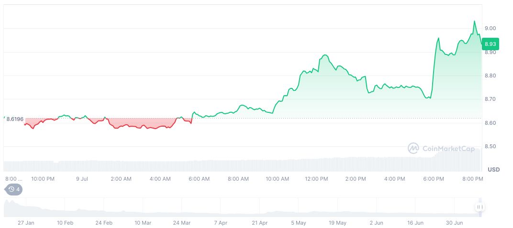Viewport: 513px width, 228px height.
Task: Click the 27 Jan date on mini timeline
Action: [26, 223]
